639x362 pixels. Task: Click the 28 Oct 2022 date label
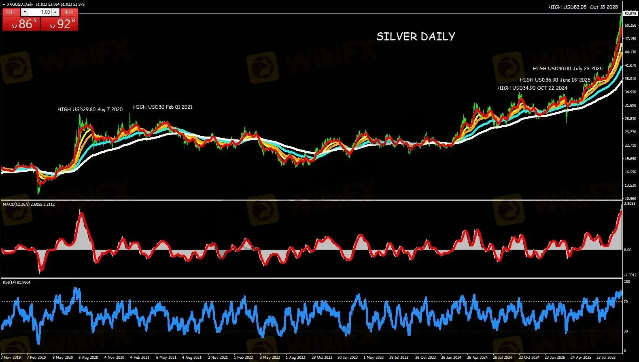pos(322,358)
